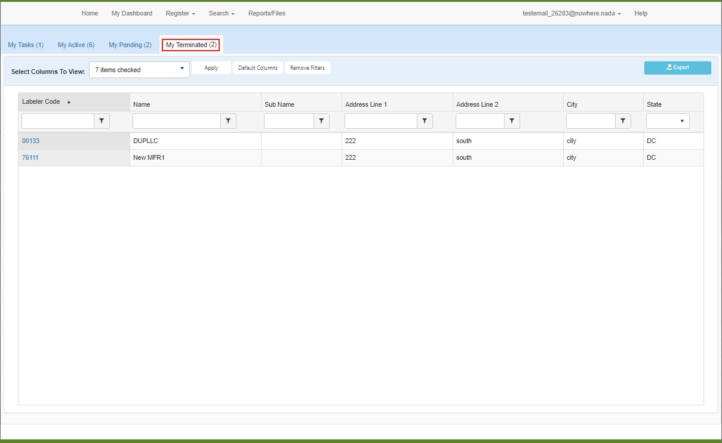The image size is (722, 443).
Task: Click the City column filter icon
Action: coord(623,122)
